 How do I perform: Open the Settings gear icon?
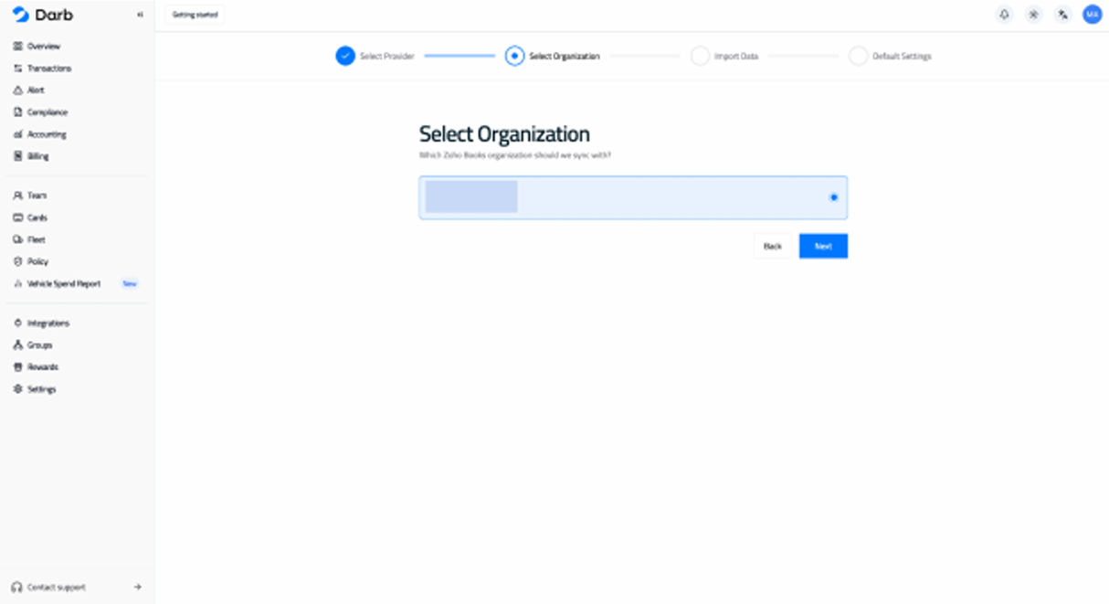(18, 389)
